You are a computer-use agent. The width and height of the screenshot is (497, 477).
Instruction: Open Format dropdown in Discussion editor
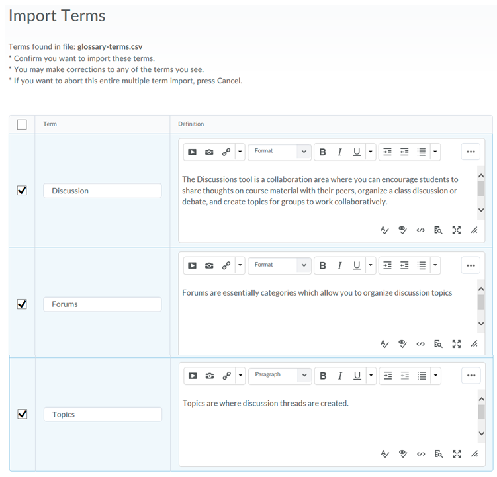[279, 152]
